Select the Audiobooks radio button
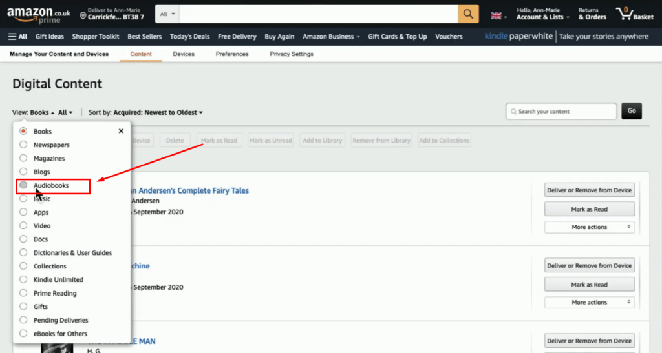Image resolution: width=662 pixels, height=353 pixels. tap(23, 185)
